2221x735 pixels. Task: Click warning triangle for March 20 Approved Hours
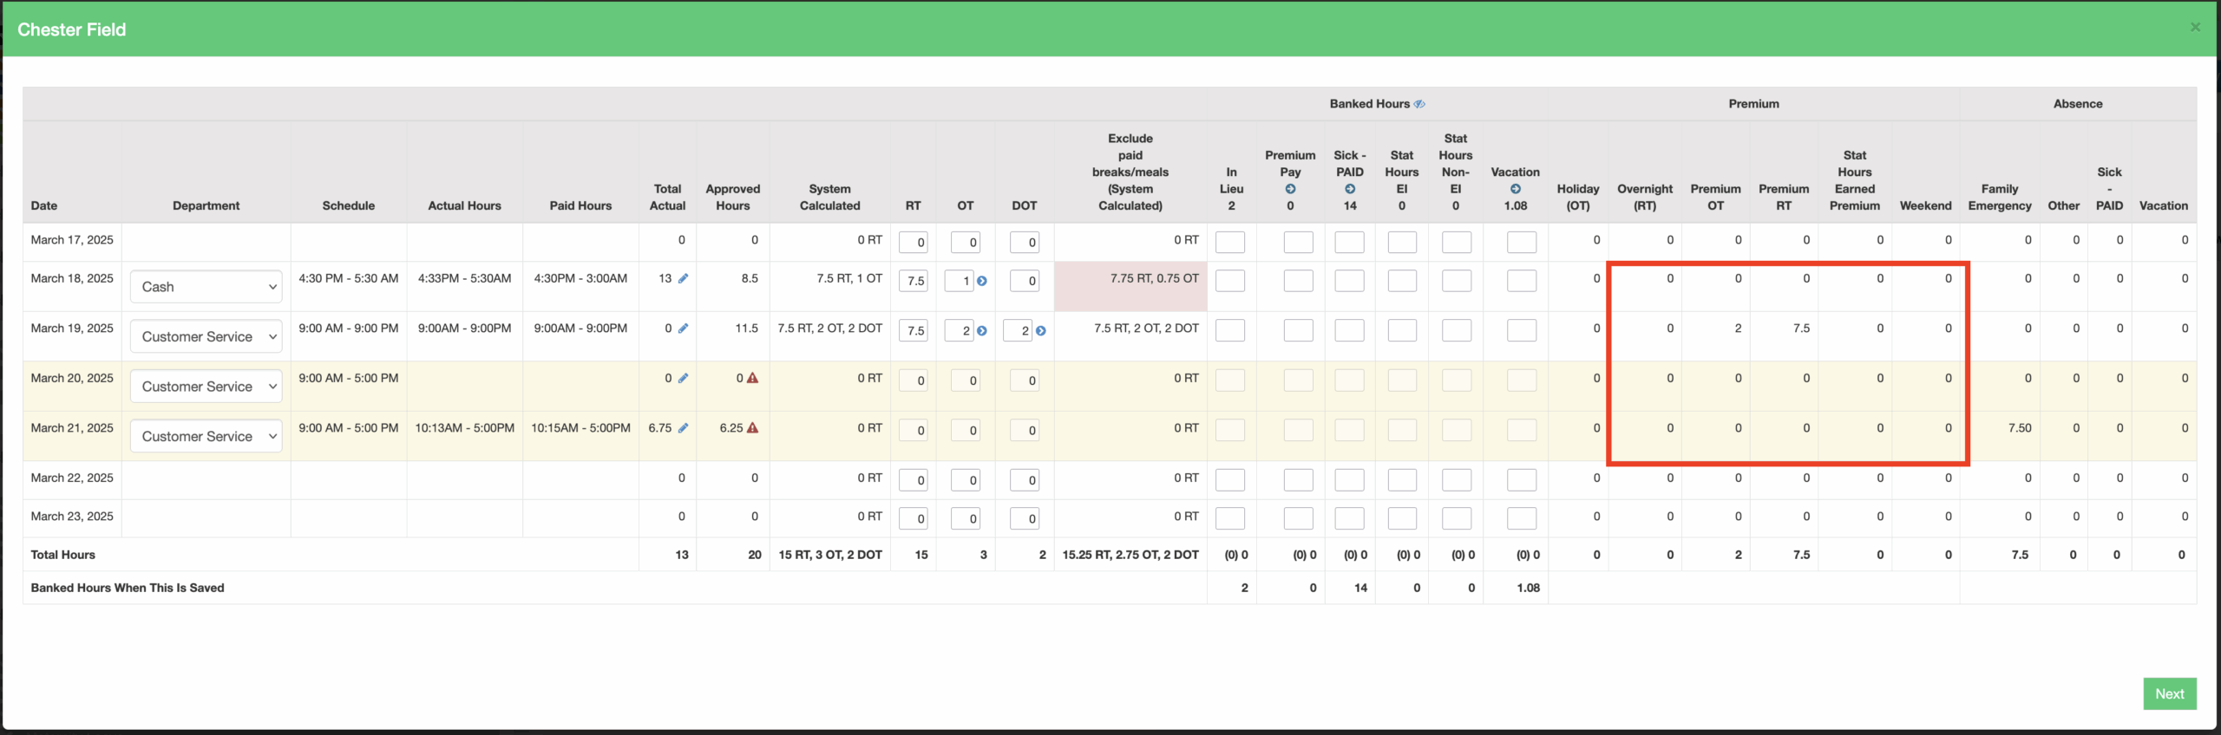click(x=753, y=379)
